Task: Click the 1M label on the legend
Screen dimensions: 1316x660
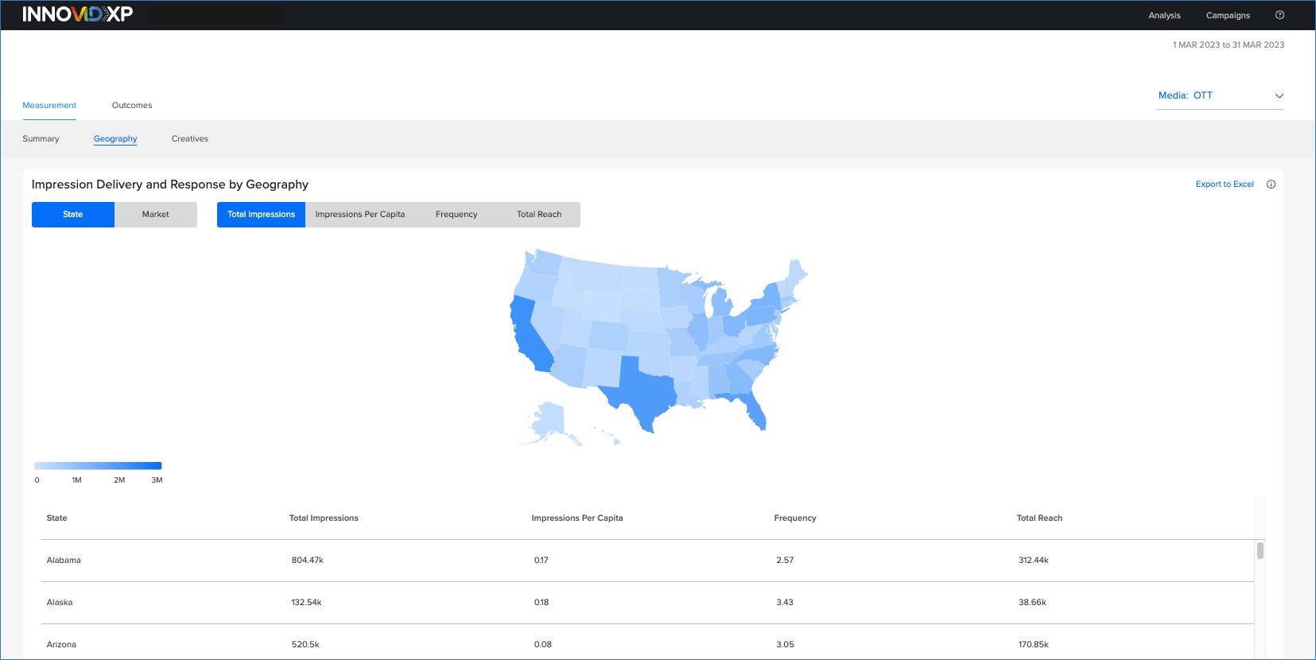Action: coord(76,480)
